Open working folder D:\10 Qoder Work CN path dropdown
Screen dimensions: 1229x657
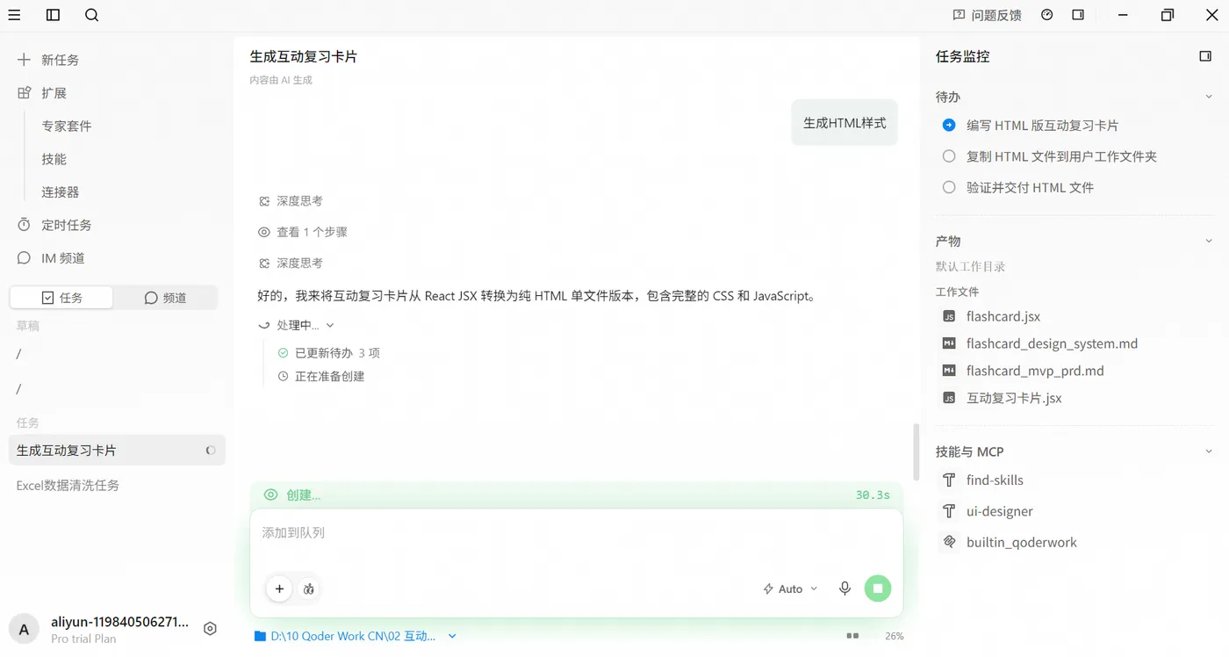click(356, 636)
